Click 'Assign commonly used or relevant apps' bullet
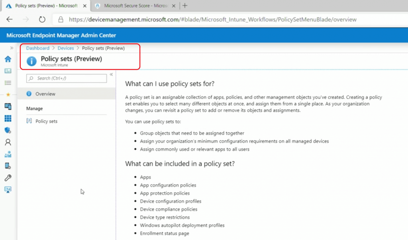The image size is (408, 240). point(194,149)
